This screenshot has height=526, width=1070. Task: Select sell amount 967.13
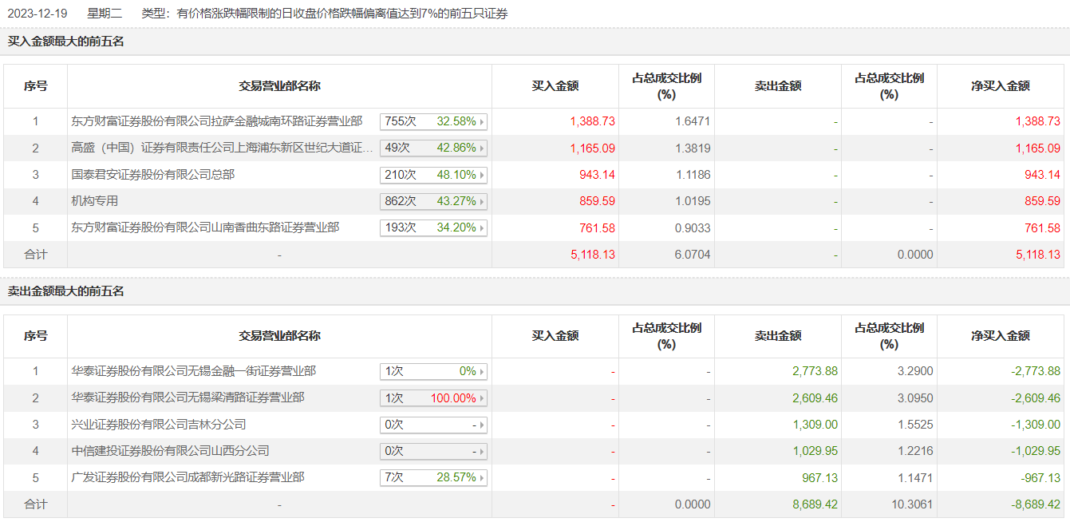coord(820,477)
